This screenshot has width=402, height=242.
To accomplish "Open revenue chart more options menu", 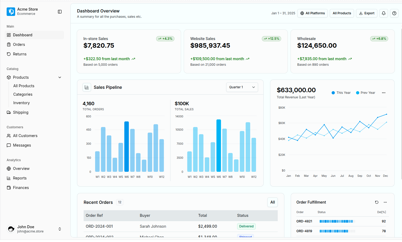I will (x=384, y=93).
